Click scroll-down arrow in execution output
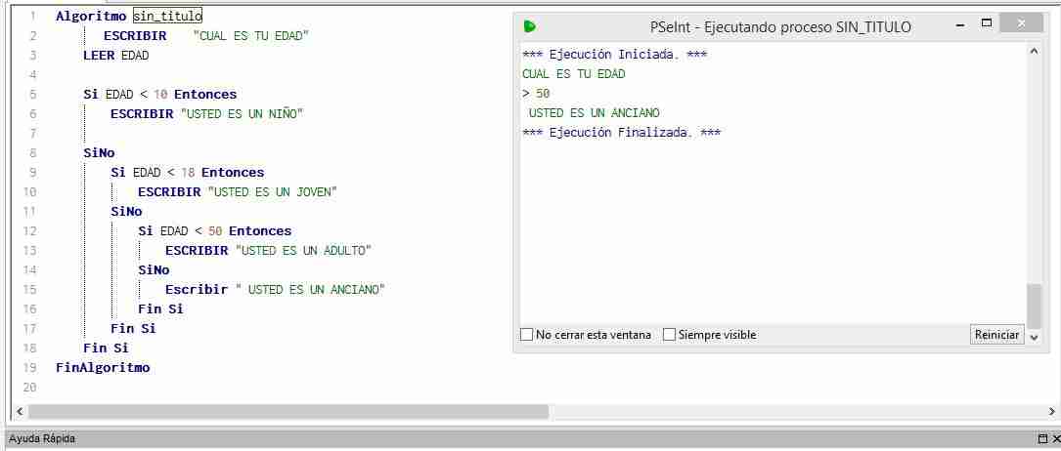Screen dimensions: 1061x451 pyautogui.click(x=1034, y=336)
